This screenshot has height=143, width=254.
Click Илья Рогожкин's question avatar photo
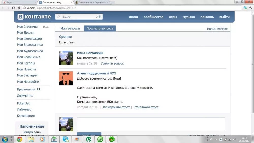(66, 58)
